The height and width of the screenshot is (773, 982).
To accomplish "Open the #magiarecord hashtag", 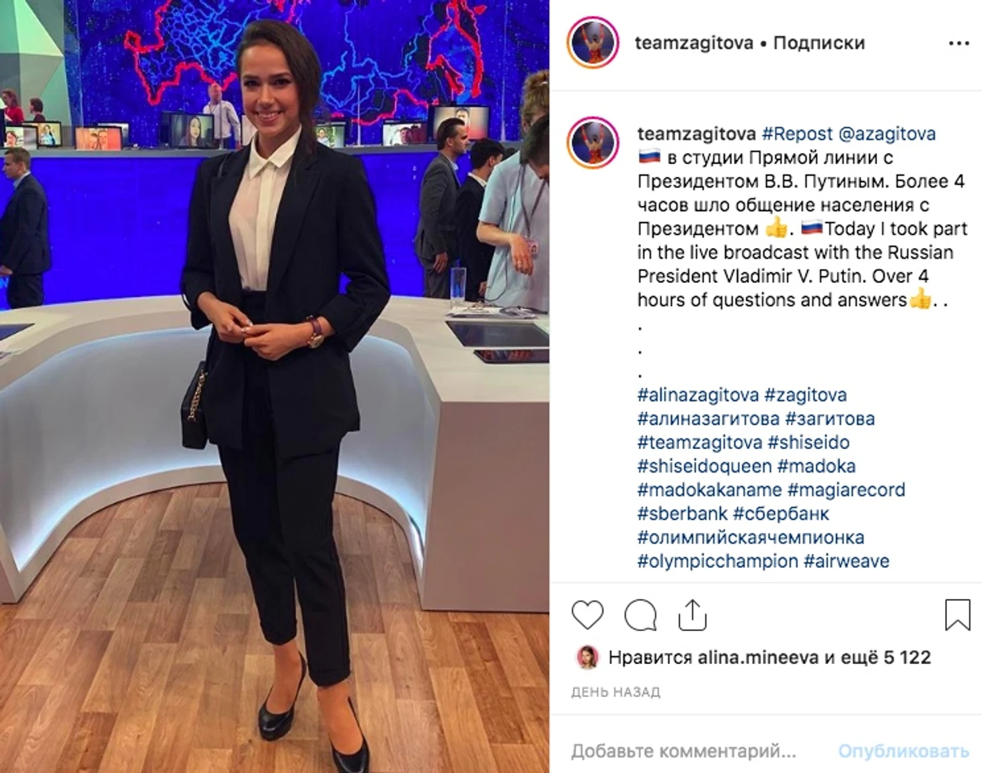I will (846, 489).
